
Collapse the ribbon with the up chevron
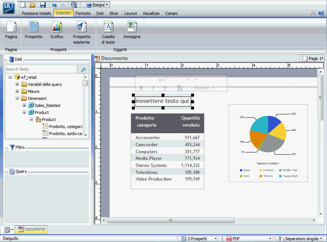pyautogui.click(x=313, y=13)
